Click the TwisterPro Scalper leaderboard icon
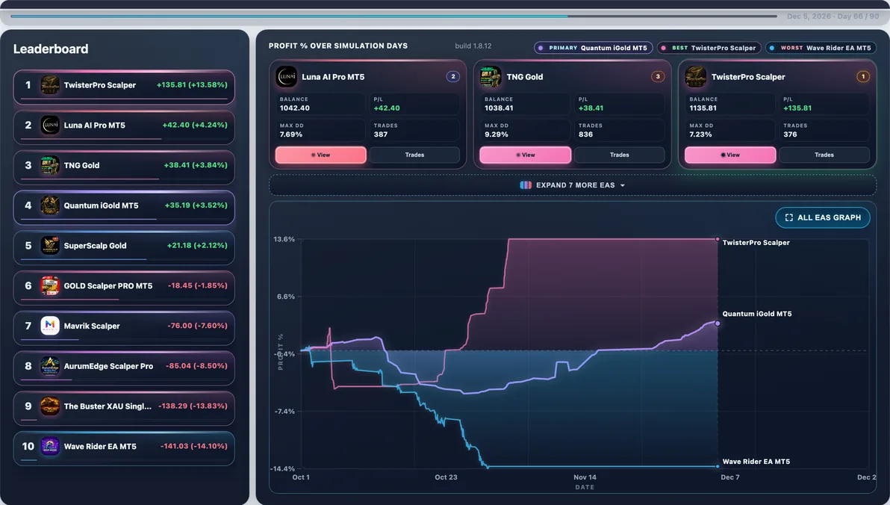The image size is (890, 505). coord(50,85)
